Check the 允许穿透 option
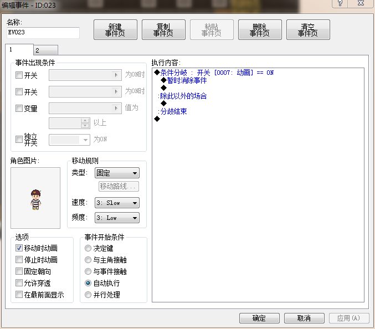Screen dimensions: 375x329 (x=19, y=283)
